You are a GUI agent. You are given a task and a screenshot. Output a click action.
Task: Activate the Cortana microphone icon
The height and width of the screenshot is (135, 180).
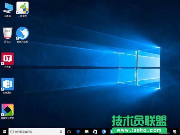coord(61,131)
